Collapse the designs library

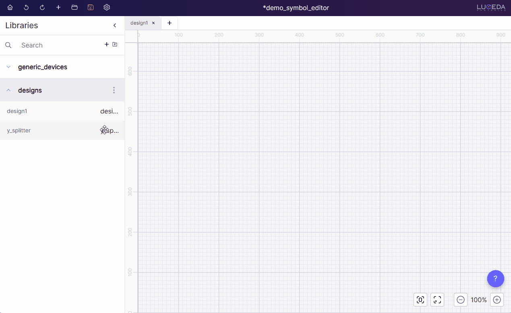8,91
